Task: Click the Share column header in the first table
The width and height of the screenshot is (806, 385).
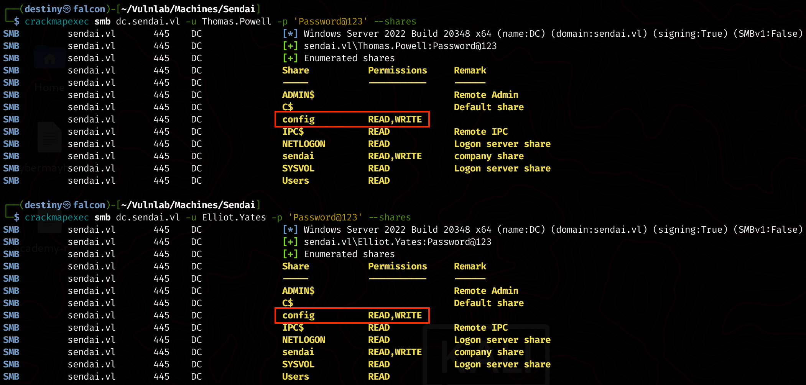Action: [295, 70]
